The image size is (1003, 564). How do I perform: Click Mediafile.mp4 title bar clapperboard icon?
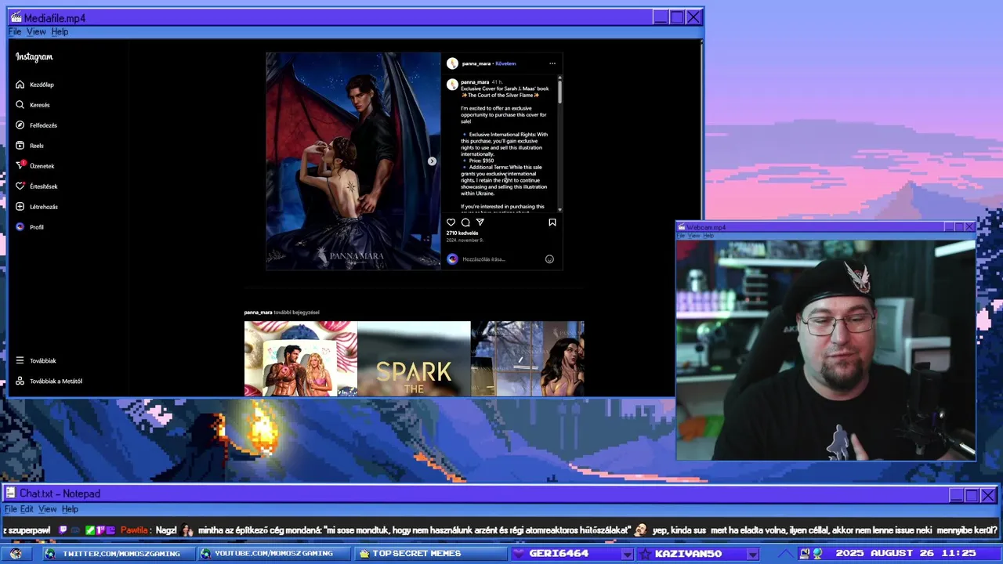(x=16, y=17)
